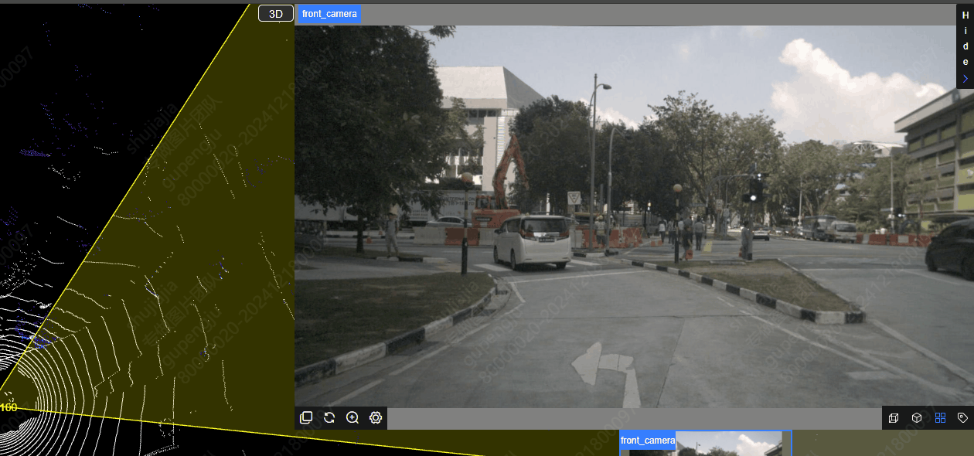This screenshot has width=974, height=456.
Task: Click the label tag icon
Action: 962,418
